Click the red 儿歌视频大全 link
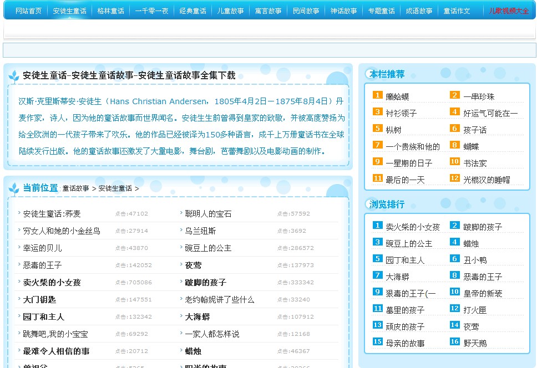 [x=509, y=11]
